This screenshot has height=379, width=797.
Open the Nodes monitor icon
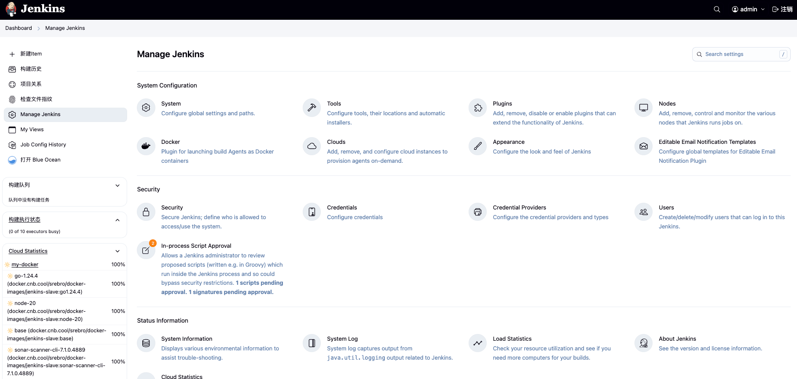pos(644,108)
